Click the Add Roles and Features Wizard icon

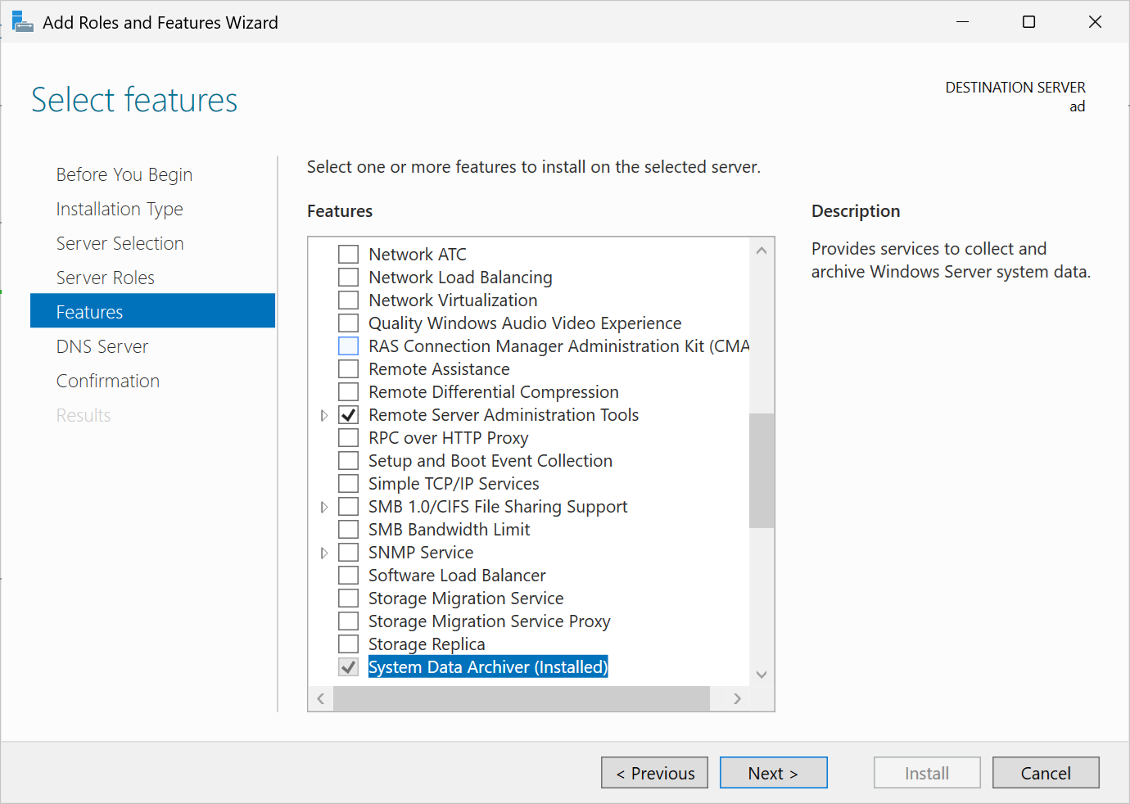(x=22, y=21)
